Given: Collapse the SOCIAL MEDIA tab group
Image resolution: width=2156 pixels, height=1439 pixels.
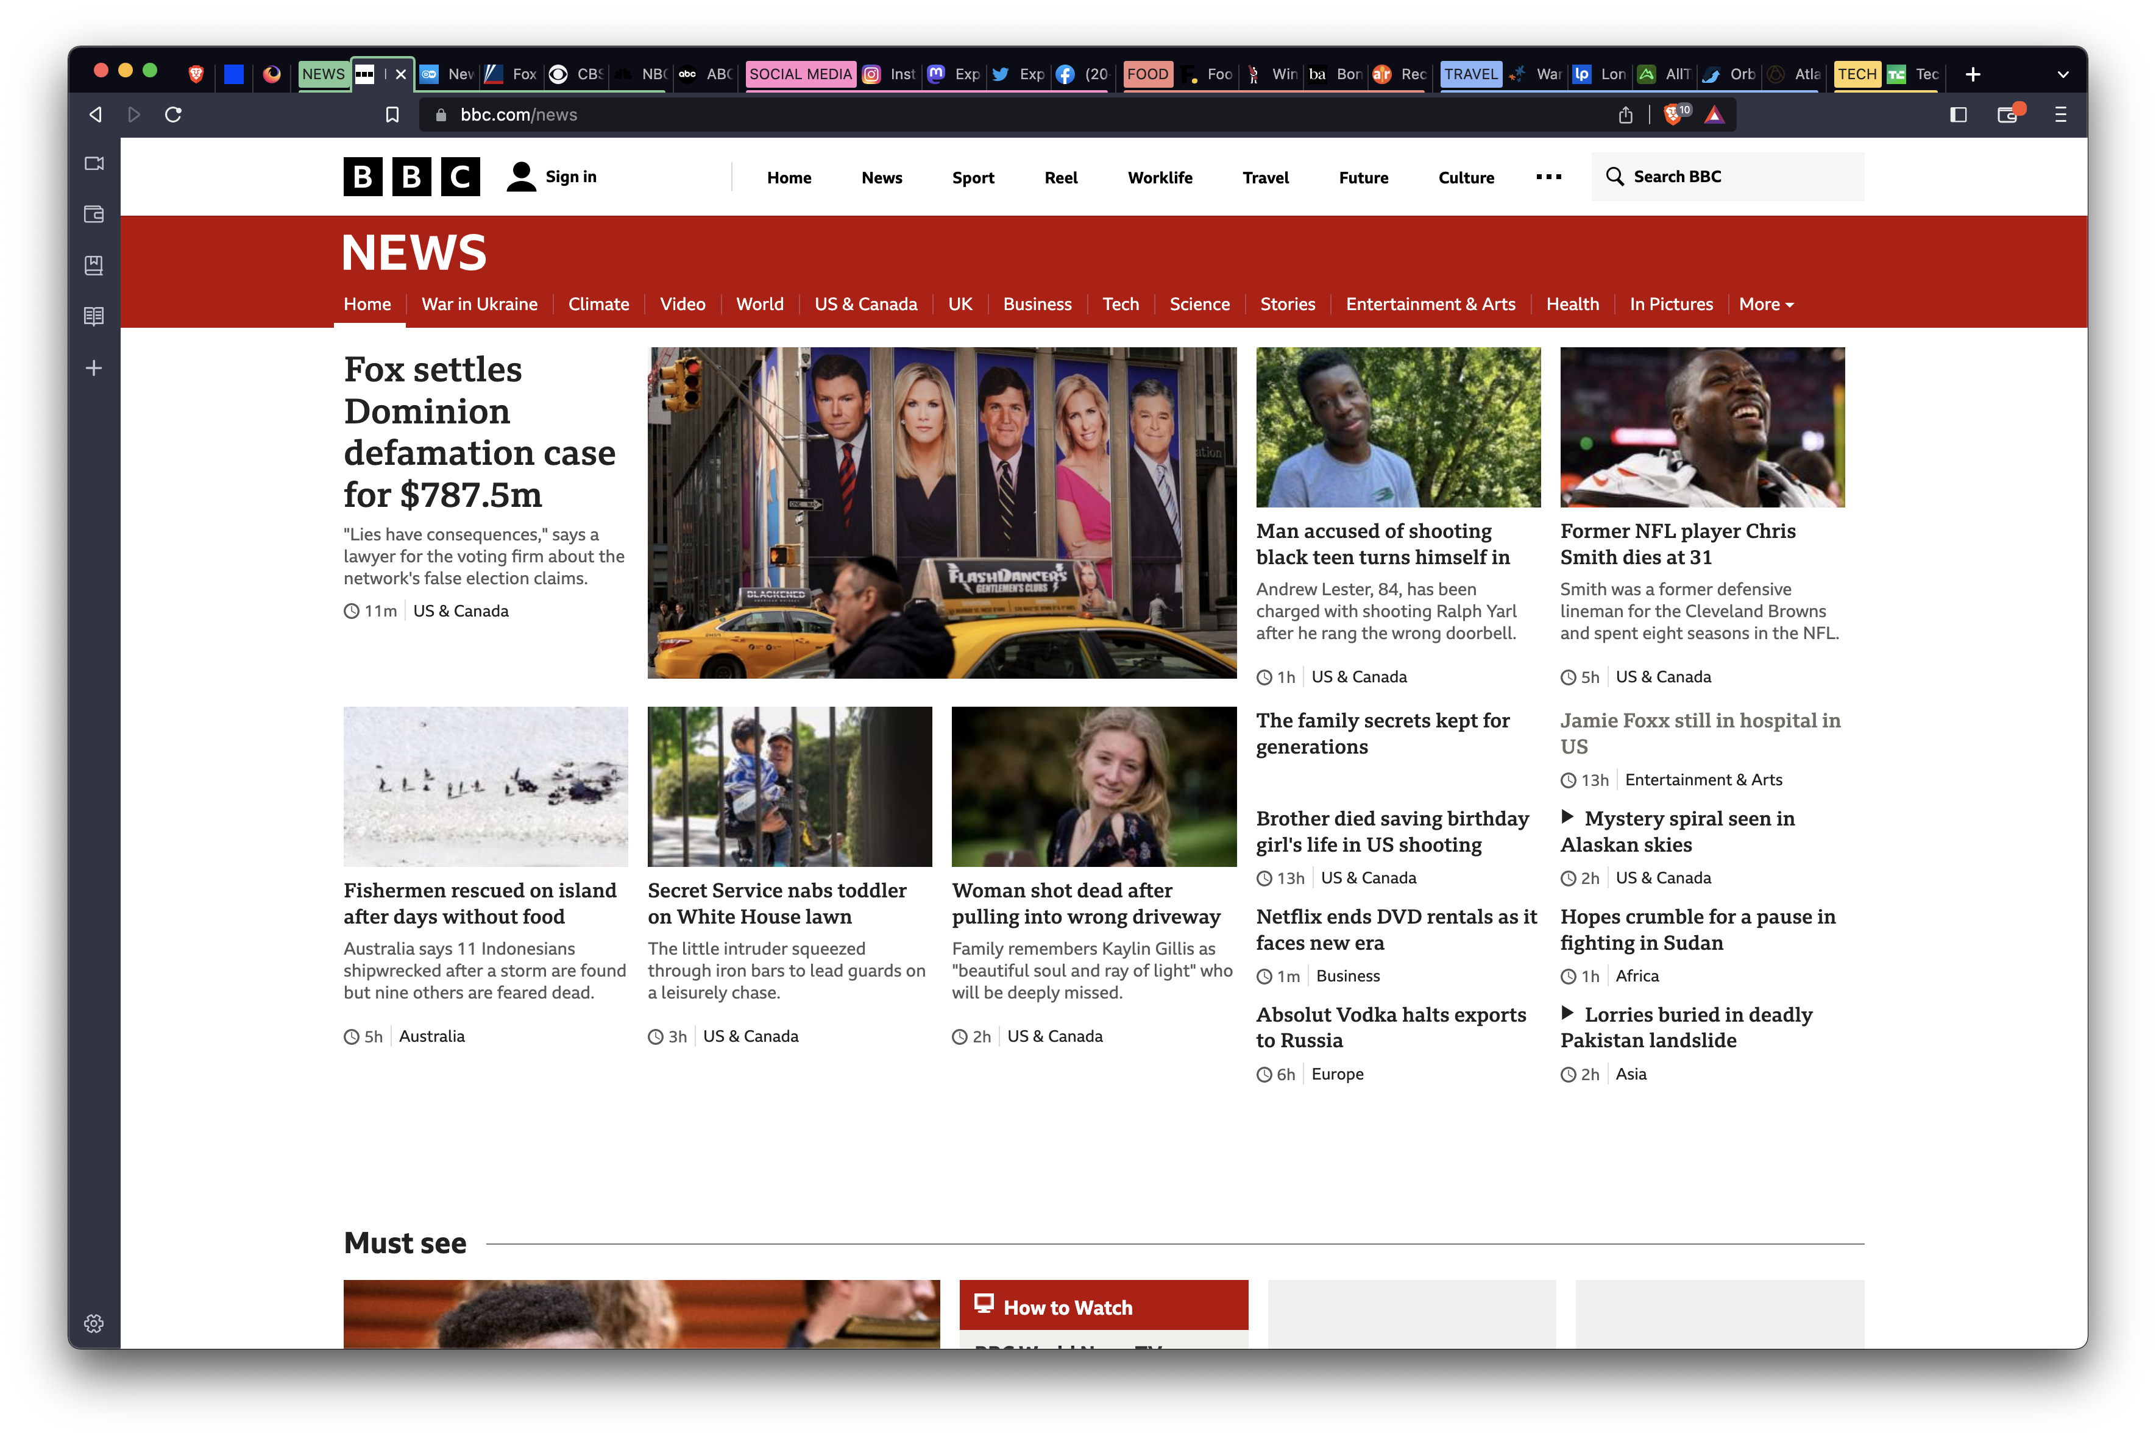Looking at the screenshot, I should 800,74.
